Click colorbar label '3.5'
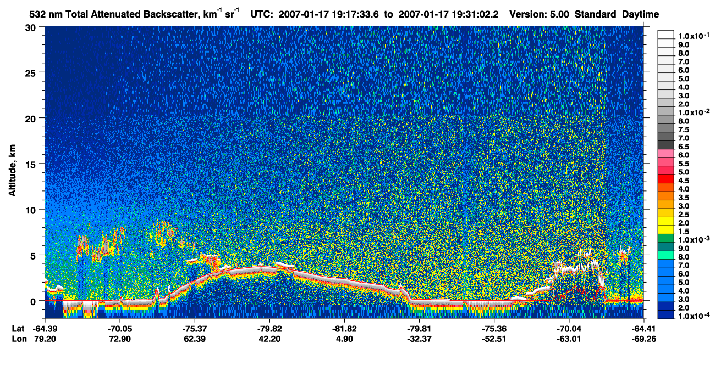 pyautogui.click(x=685, y=198)
